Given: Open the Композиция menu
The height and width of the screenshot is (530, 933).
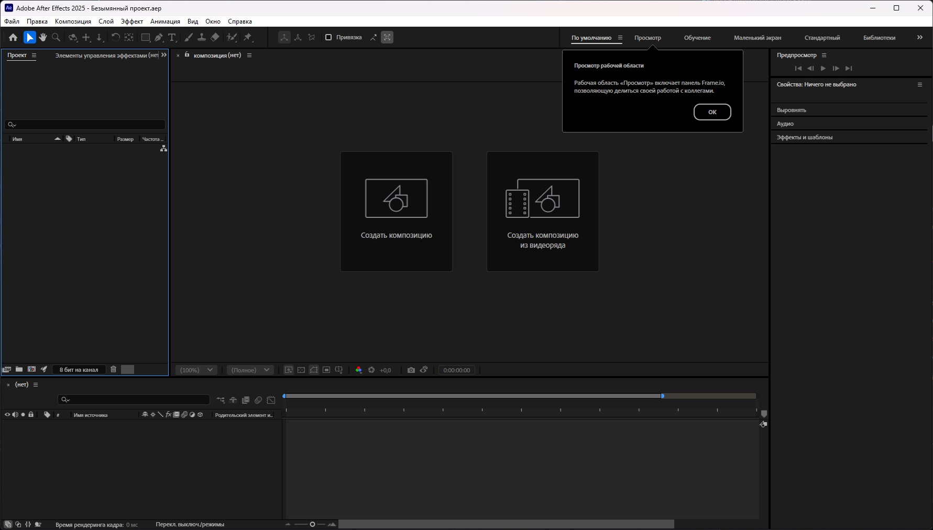Looking at the screenshot, I should (73, 21).
